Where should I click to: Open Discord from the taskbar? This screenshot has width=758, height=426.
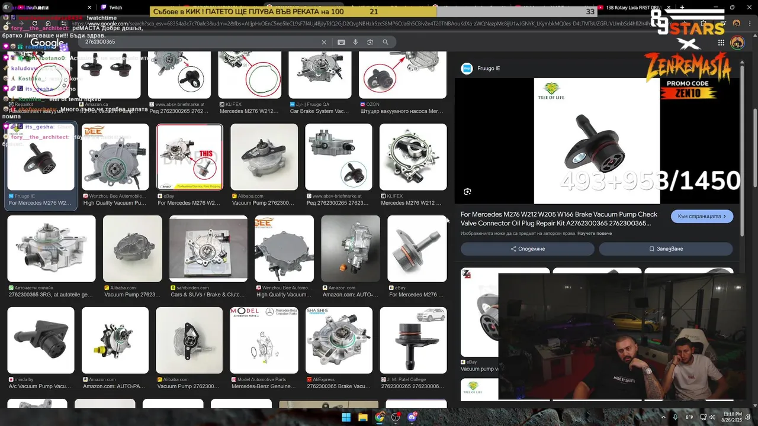(x=412, y=417)
